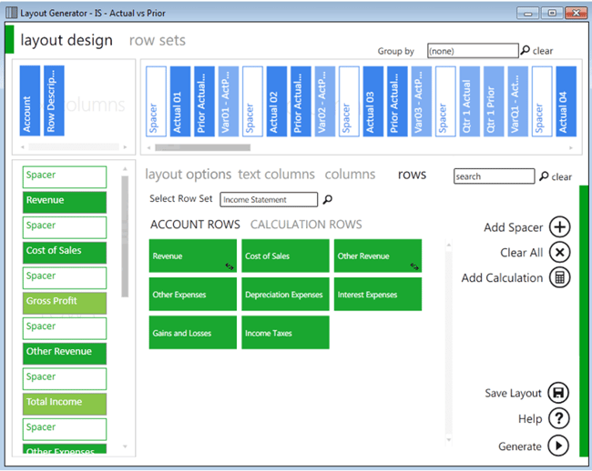This screenshot has height=471, width=592.
Task: Select the Income Taxes account row tile
Action: pos(284,333)
